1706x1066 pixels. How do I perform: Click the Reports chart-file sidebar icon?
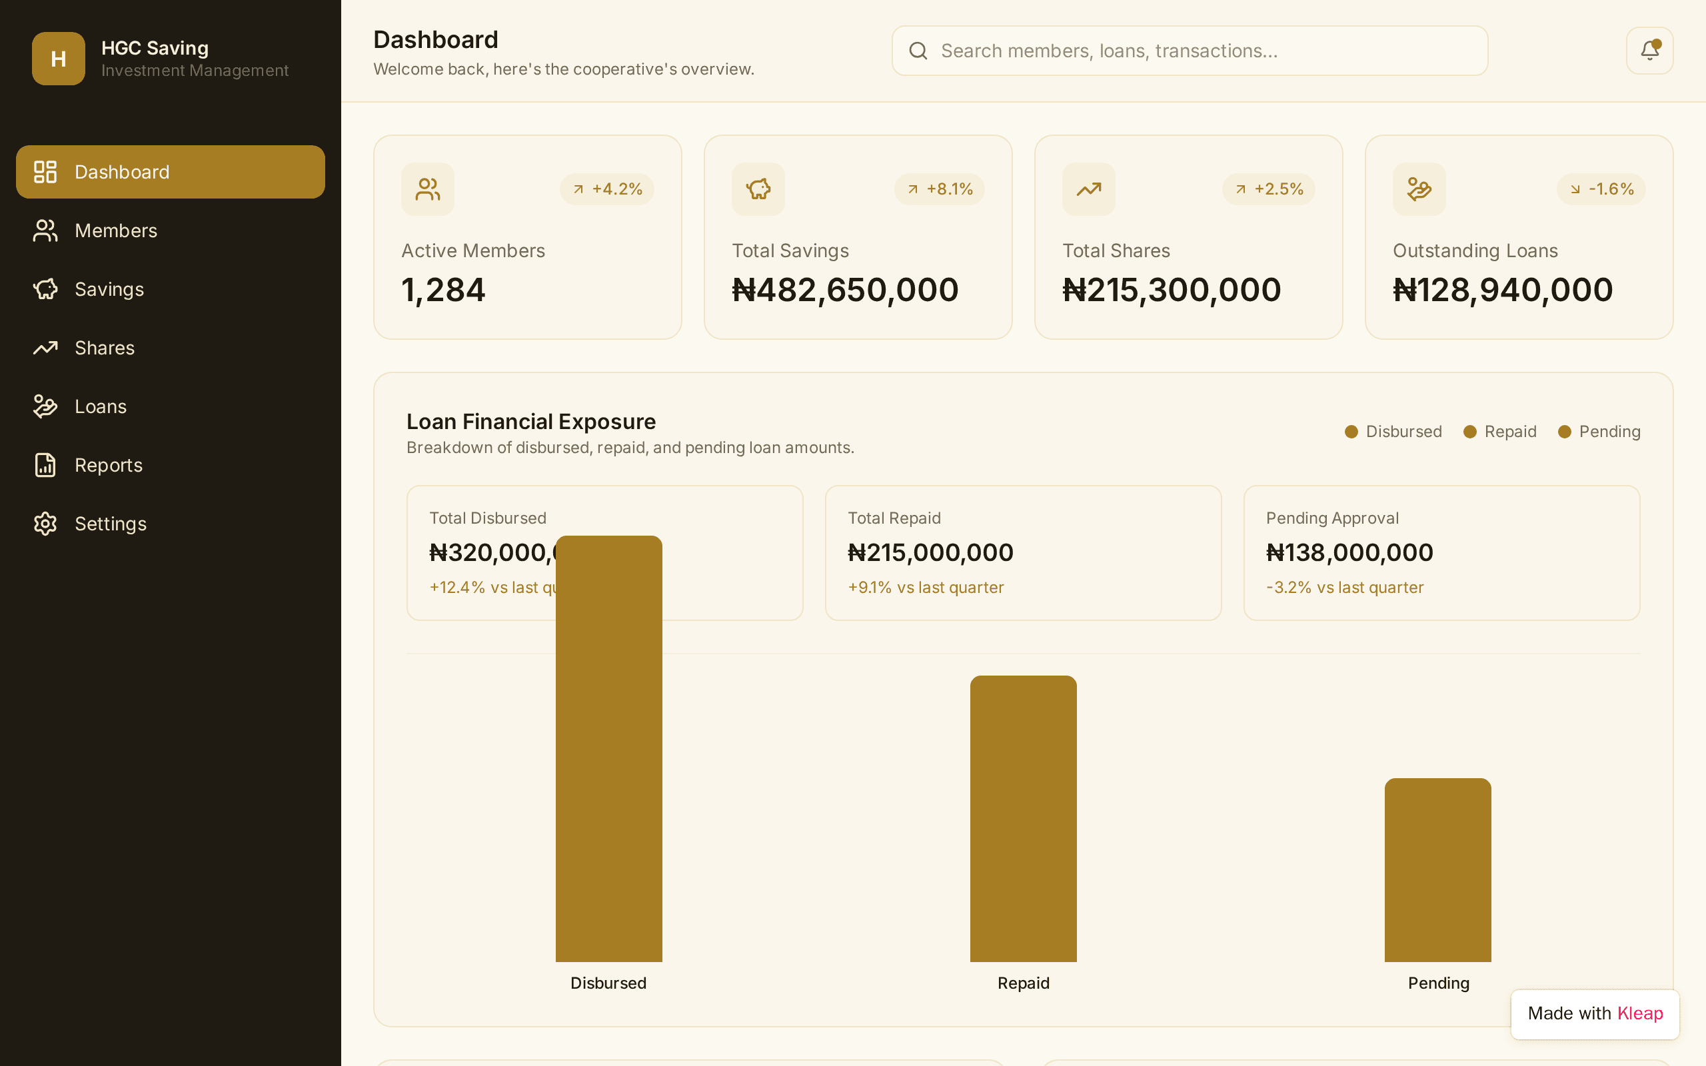(45, 465)
